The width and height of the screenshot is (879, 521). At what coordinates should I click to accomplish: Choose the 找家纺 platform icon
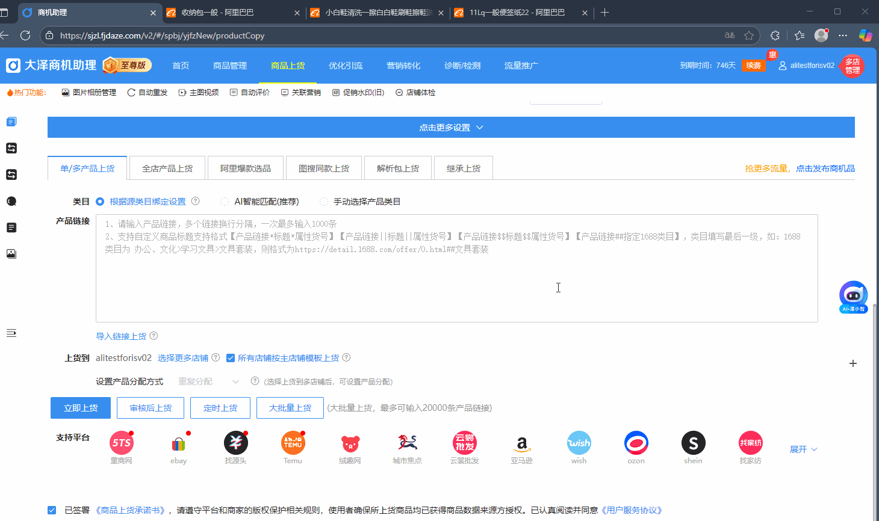coord(751,443)
